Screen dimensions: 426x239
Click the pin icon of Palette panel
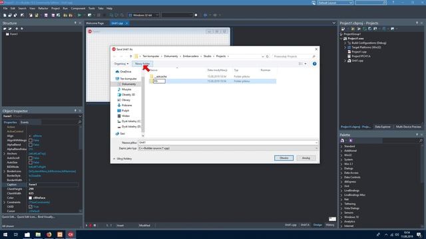pos(417,135)
